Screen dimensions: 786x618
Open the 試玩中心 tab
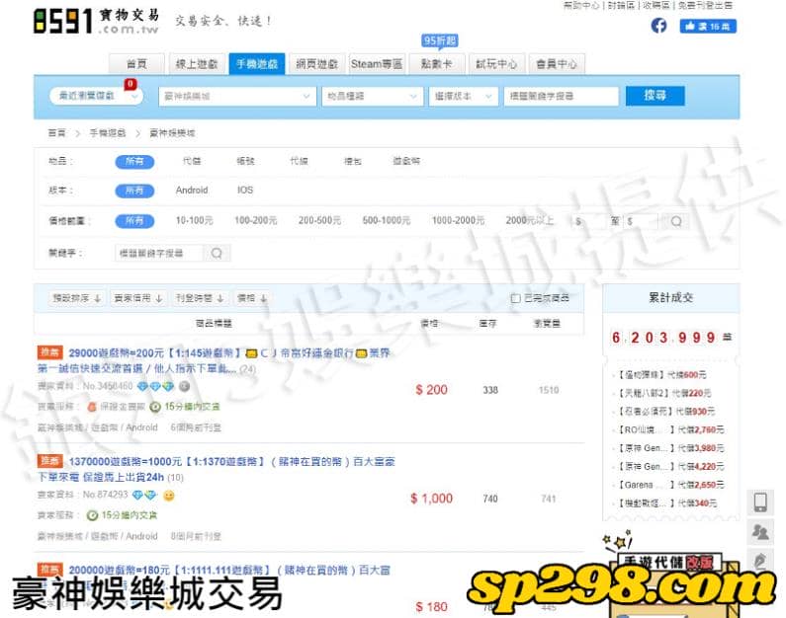(496, 64)
